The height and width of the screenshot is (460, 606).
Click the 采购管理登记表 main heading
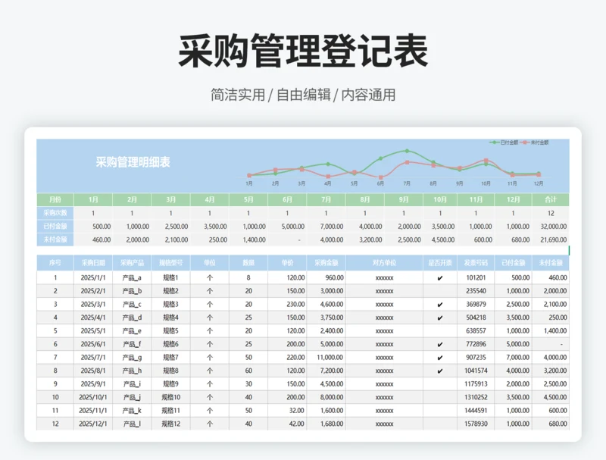coord(303,51)
